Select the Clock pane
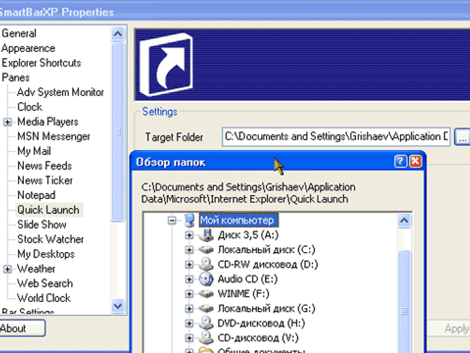Viewport: 470px width, 353px height. click(x=30, y=107)
